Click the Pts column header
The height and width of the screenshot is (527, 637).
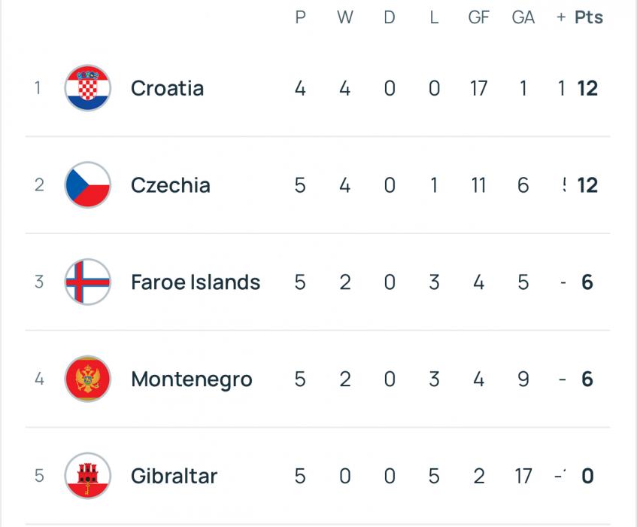pos(589,17)
